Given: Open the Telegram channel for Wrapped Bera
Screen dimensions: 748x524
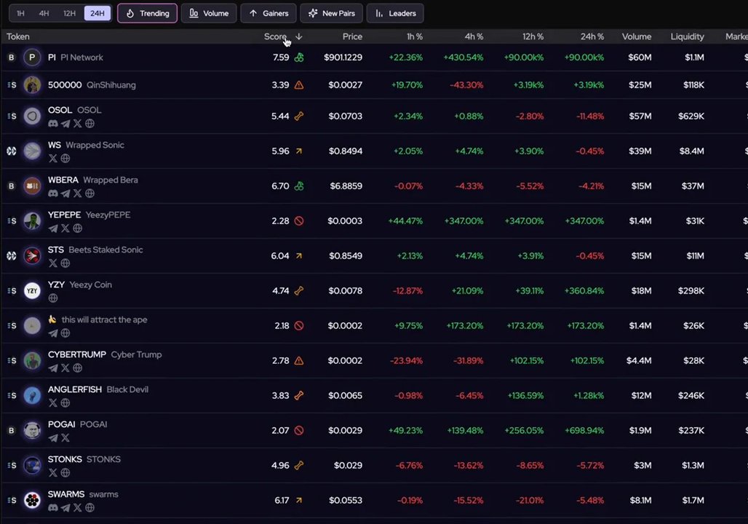Looking at the screenshot, I should coord(65,193).
